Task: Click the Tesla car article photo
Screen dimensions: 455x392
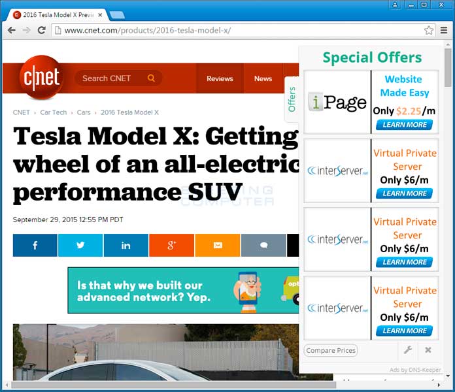Action: click(156, 352)
